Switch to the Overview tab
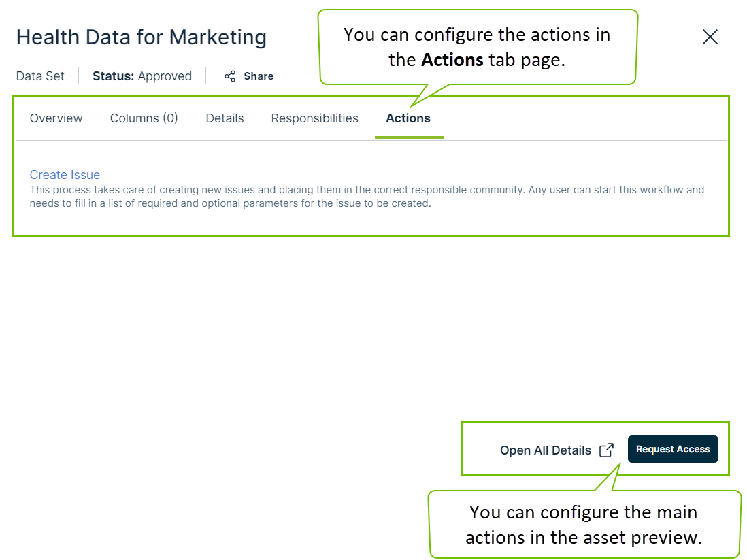Viewport: 747px width, 560px height. click(x=56, y=118)
